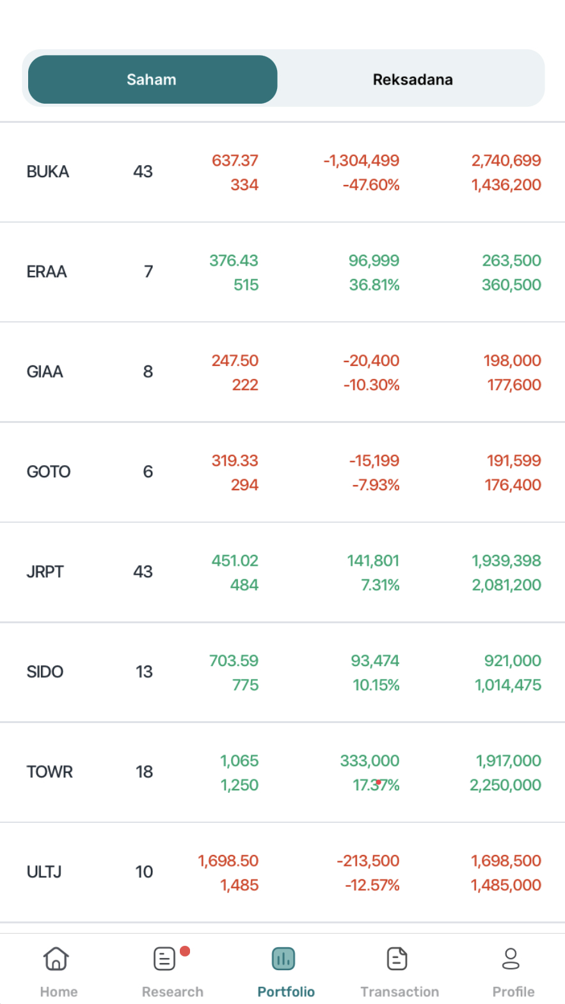Tap JRPT market value 2,081,200
Image resolution: width=565 pixels, height=1004 pixels.
point(506,585)
